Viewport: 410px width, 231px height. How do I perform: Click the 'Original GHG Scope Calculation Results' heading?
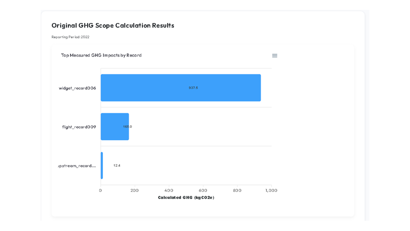[113, 25]
